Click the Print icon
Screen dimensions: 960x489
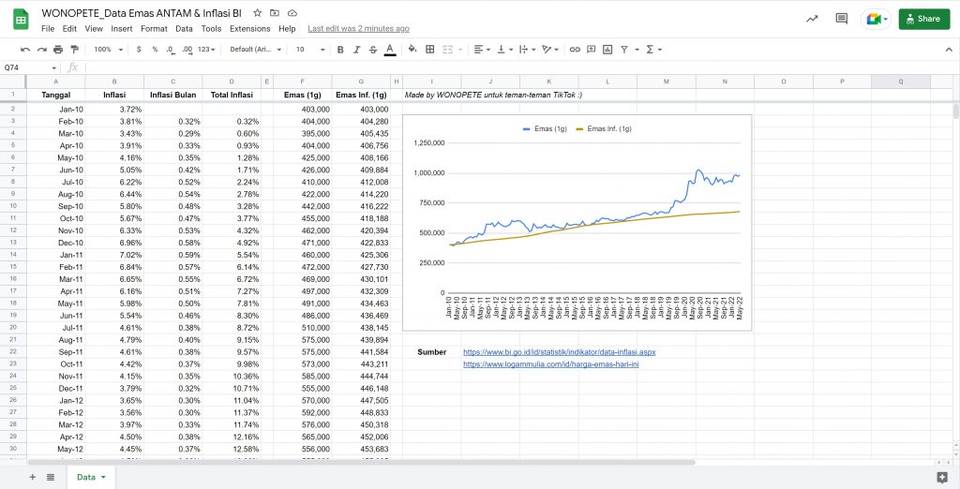[58, 50]
